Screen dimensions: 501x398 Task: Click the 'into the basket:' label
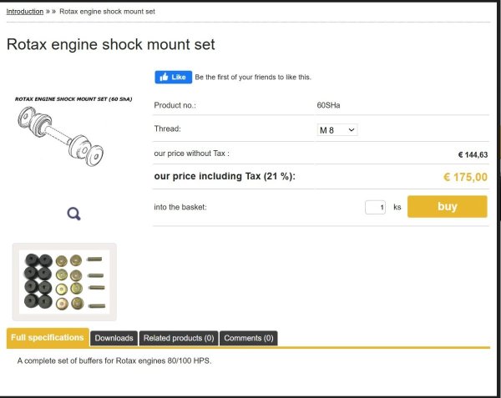coord(180,207)
